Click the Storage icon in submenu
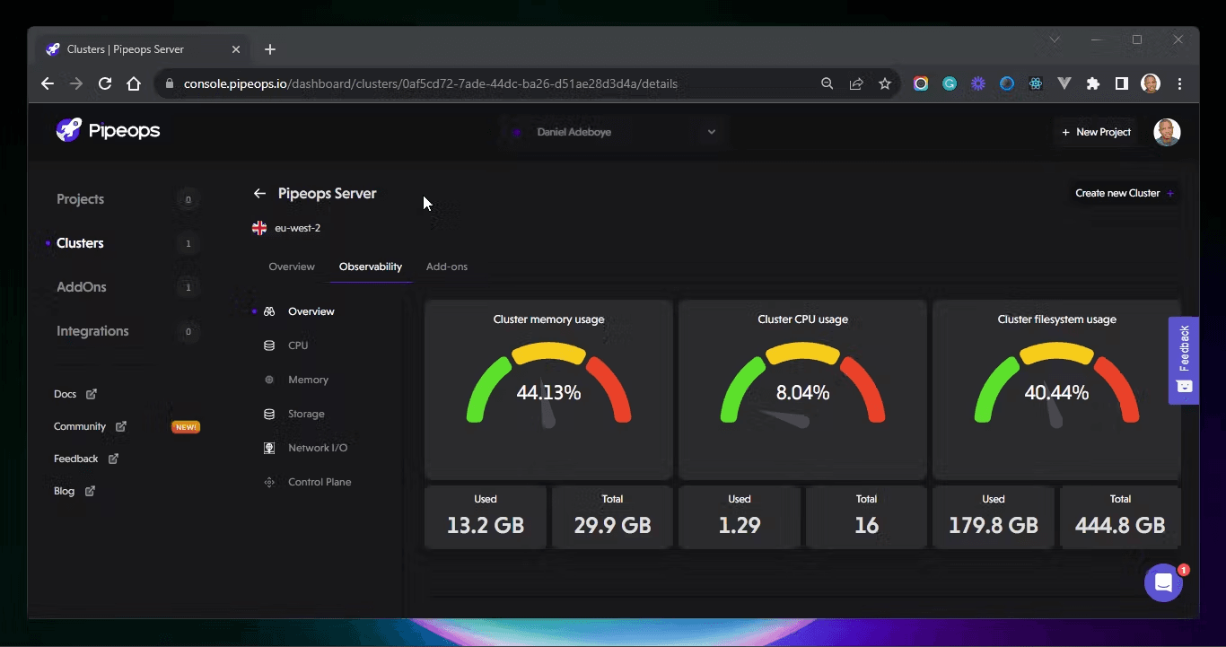 coord(269,414)
